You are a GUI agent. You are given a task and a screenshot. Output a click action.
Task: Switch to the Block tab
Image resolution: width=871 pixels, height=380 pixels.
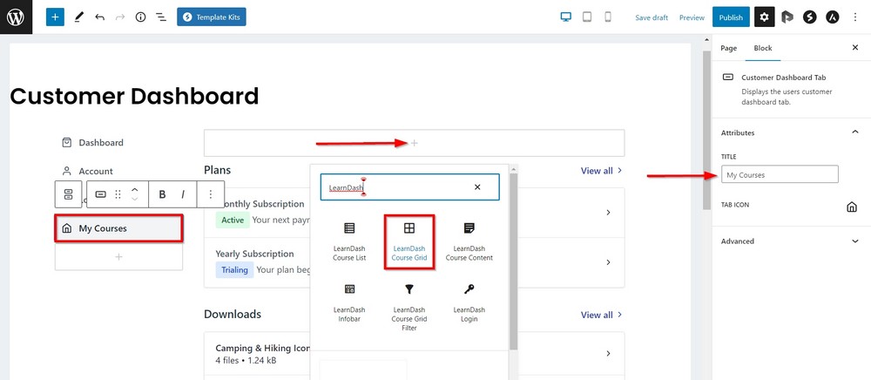point(763,48)
